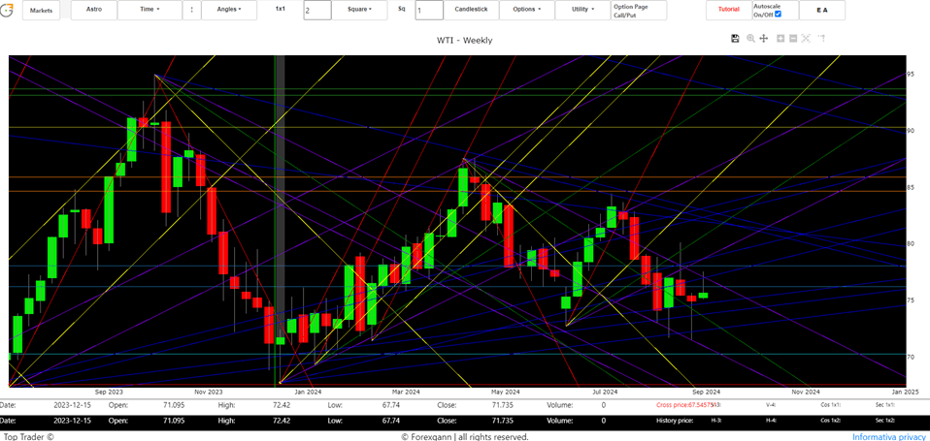Activate the chart zoom magnifier tool
This screenshot has height=441, width=930.
click(749, 38)
